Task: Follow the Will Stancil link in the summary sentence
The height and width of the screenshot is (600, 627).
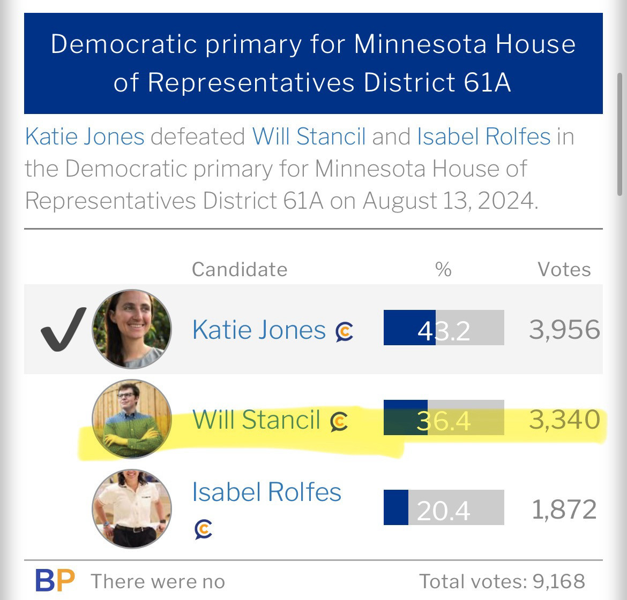Action: pyautogui.click(x=309, y=136)
